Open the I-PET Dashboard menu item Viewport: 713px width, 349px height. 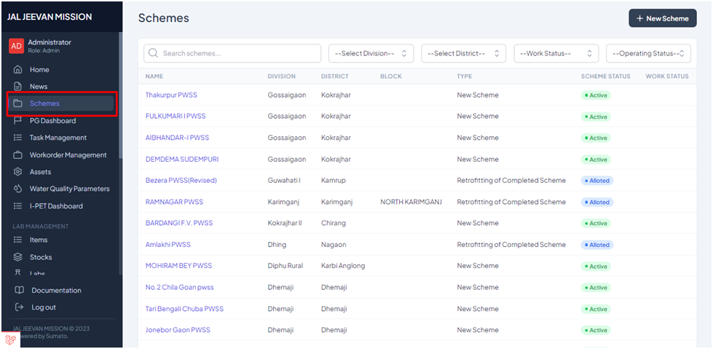[56, 206]
